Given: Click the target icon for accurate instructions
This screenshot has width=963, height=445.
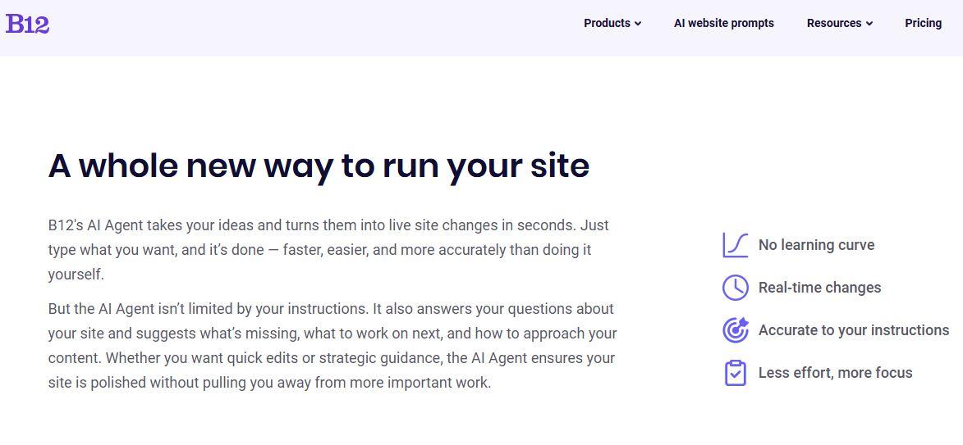Looking at the screenshot, I should point(735,330).
